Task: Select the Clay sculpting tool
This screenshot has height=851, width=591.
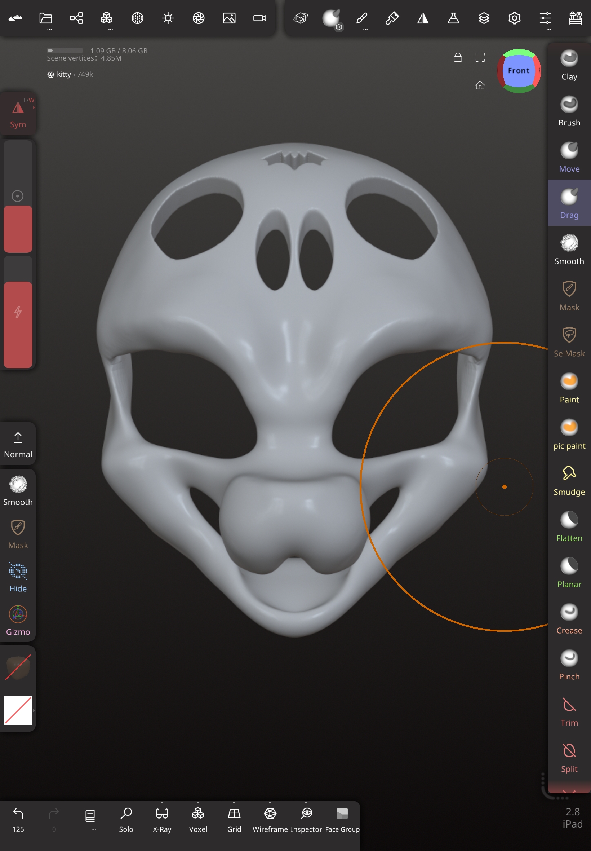Action: coord(569,65)
